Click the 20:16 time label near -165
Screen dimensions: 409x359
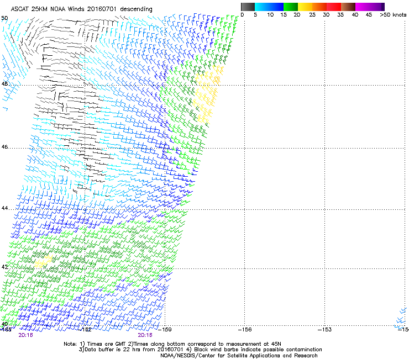pyautogui.click(x=25, y=335)
